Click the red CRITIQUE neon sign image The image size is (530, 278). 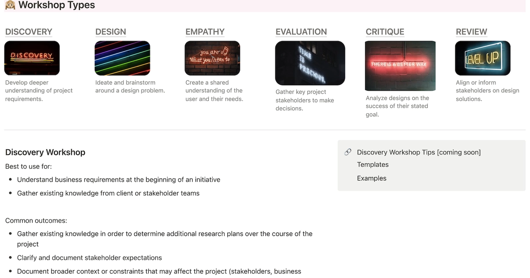[x=400, y=66]
